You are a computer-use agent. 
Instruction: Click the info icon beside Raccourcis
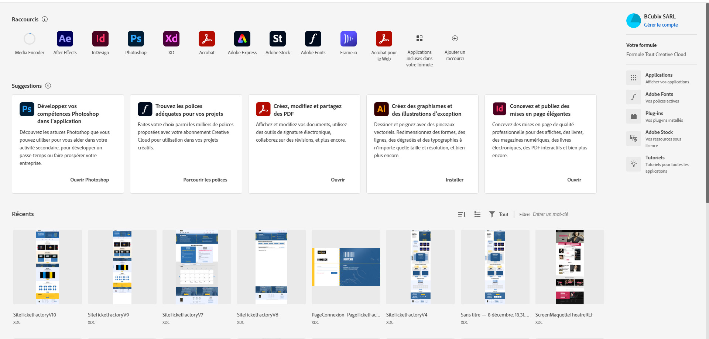(45, 19)
